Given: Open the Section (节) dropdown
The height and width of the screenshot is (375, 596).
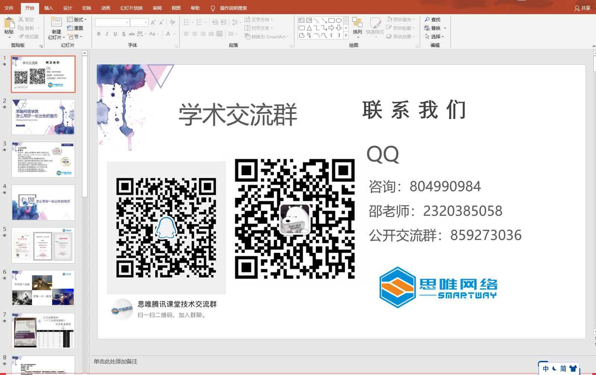Looking at the screenshot, I should coord(75,36).
